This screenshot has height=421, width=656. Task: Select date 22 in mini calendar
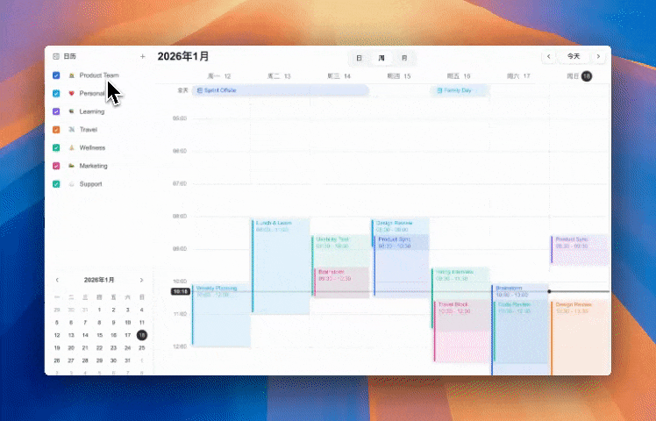point(99,348)
